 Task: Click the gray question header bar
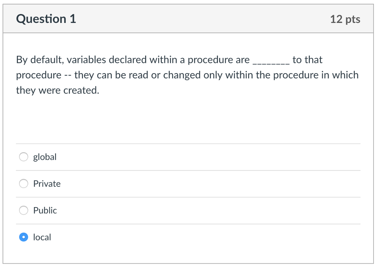[189, 18]
